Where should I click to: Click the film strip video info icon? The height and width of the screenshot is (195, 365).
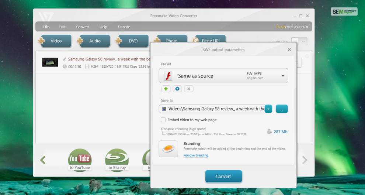(87, 66)
